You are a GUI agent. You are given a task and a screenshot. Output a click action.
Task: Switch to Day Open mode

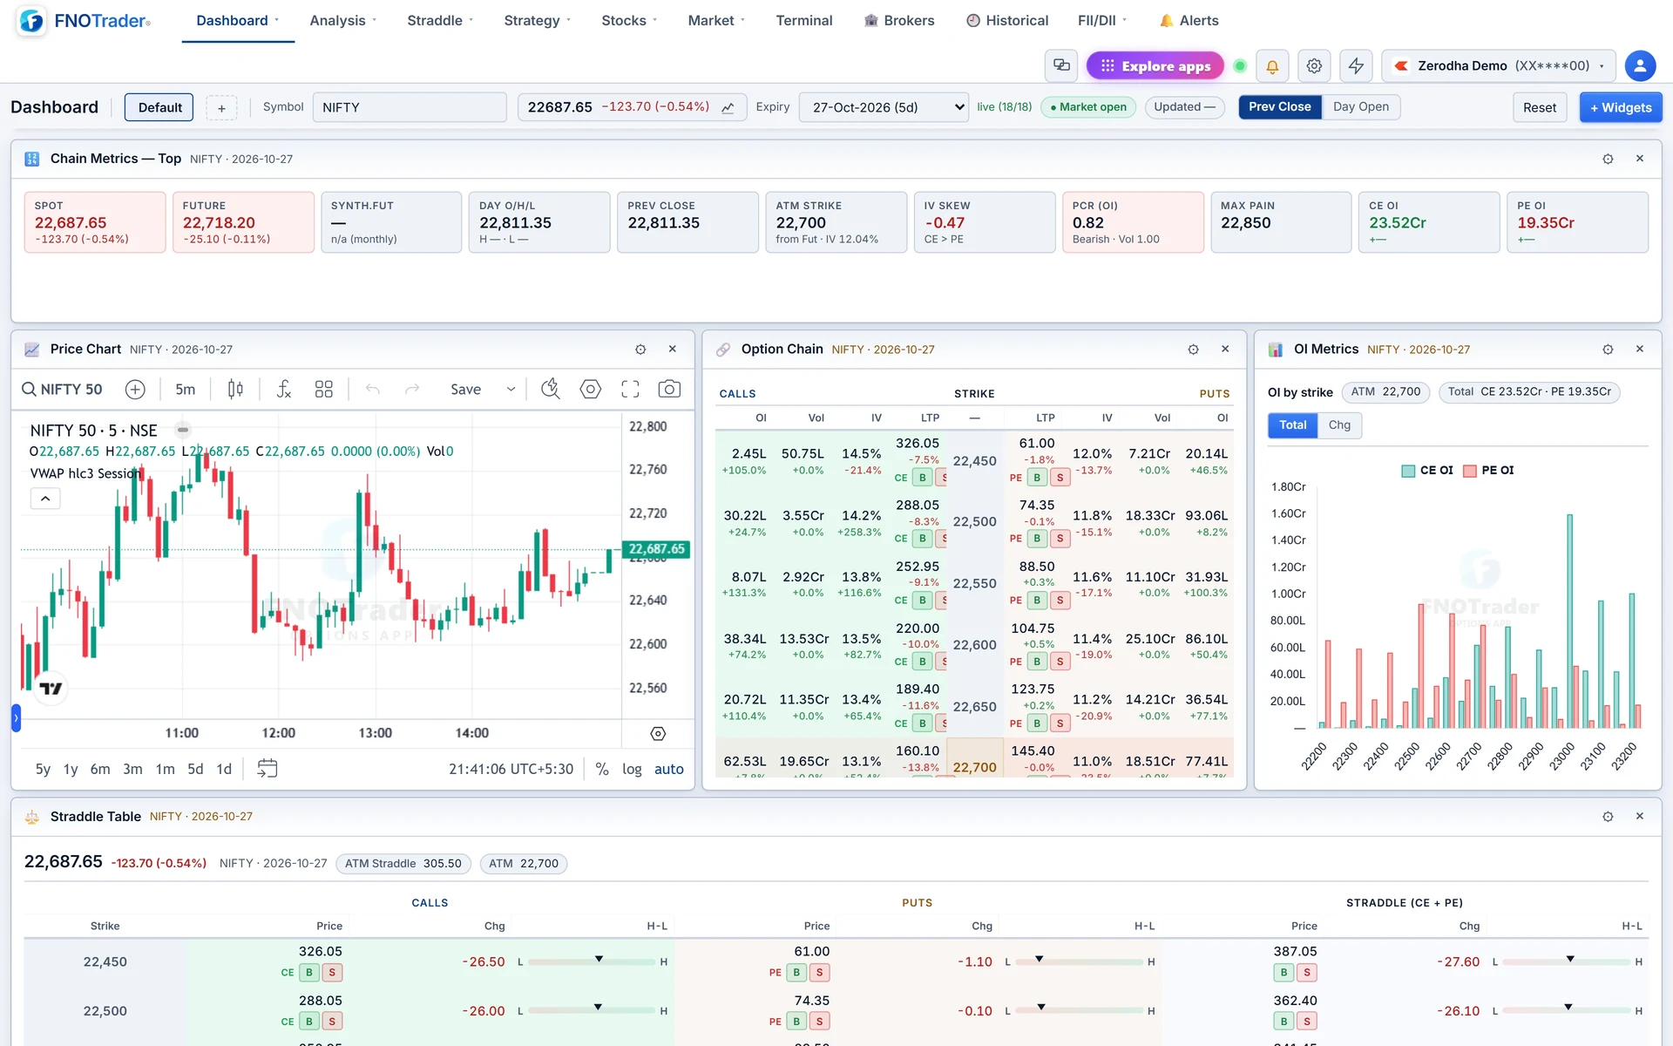click(1360, 107)
